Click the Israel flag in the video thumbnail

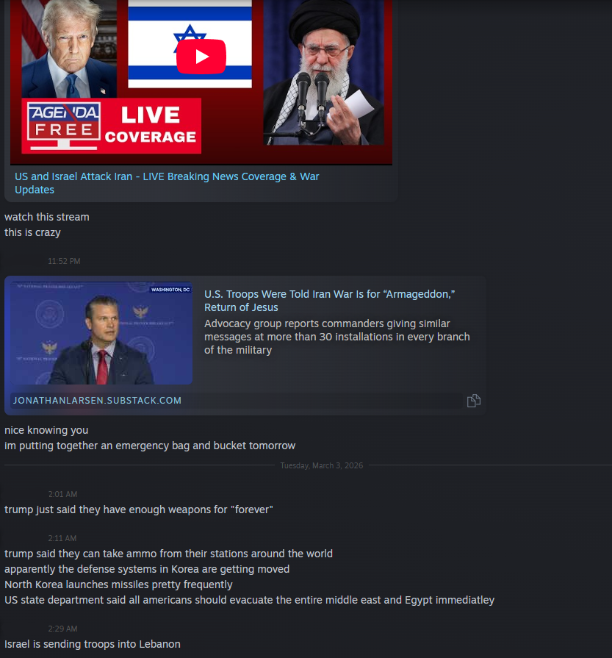click(x=190, y=44)
